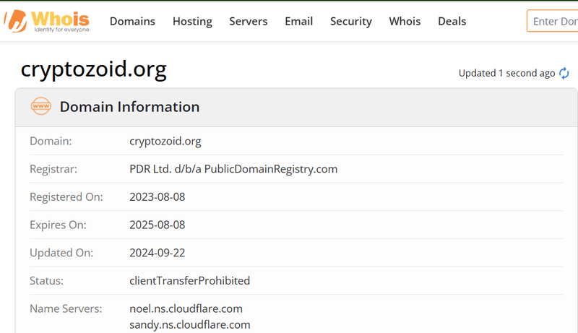Image resolution: width=578 pixels, height=333 pixels.
Task: Click the 'Registrar:' label
Action: [53, 169]
